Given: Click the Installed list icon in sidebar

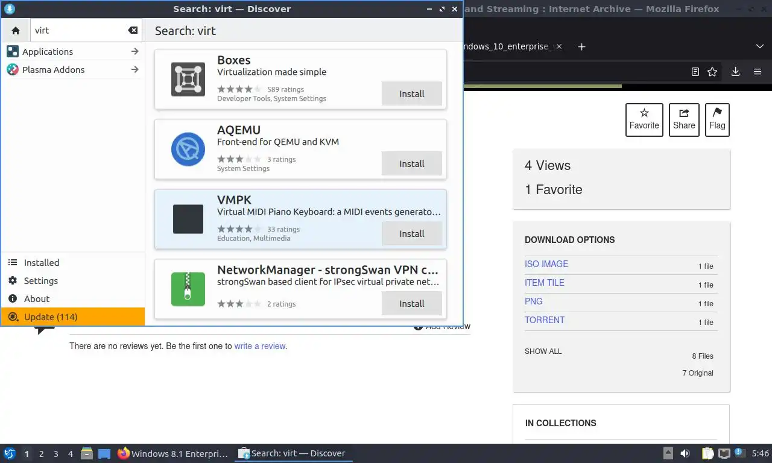Looking at the screenshot, I should click(13, 263).
